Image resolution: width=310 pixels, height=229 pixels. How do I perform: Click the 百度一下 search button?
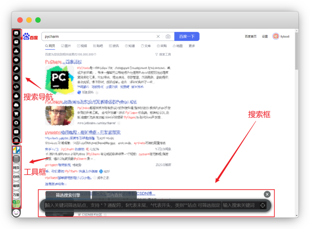point(187,36)
